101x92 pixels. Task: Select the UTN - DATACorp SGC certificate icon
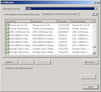(8, 32)
